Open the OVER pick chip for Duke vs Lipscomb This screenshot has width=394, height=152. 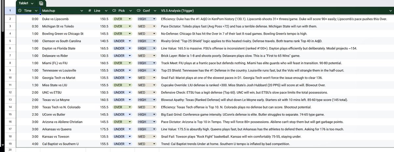[x=122, y=19]
